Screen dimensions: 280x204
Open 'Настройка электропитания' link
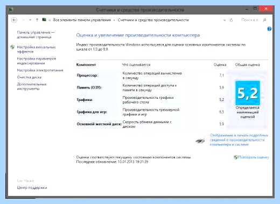[40, 70]
